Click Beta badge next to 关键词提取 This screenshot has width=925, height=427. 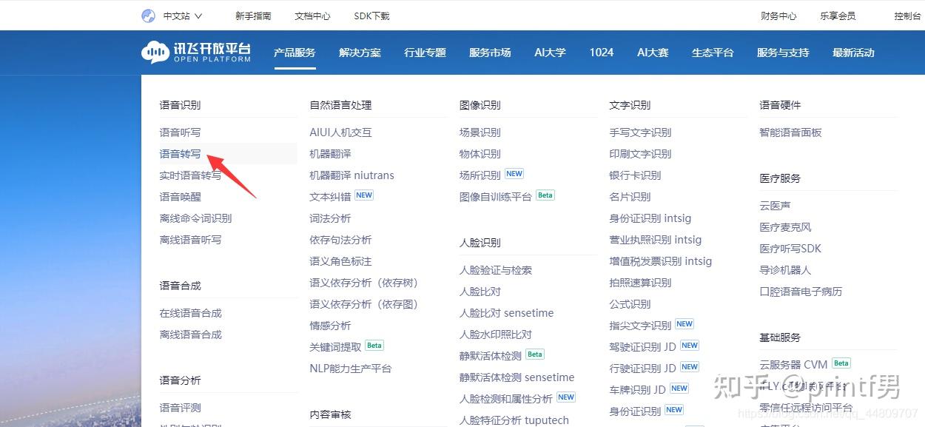tap(374, 346)
